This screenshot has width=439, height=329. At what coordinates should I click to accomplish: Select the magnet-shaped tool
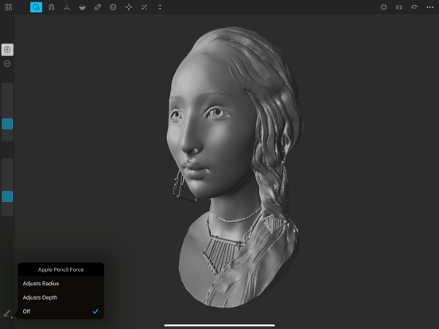point(51,7)
